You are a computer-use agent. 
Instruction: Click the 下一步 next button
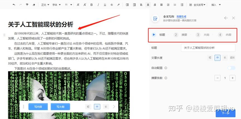(225, 113)
